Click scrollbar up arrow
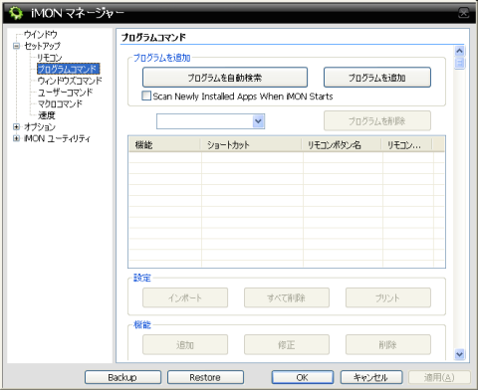478x390 pixels. point(460,51)
